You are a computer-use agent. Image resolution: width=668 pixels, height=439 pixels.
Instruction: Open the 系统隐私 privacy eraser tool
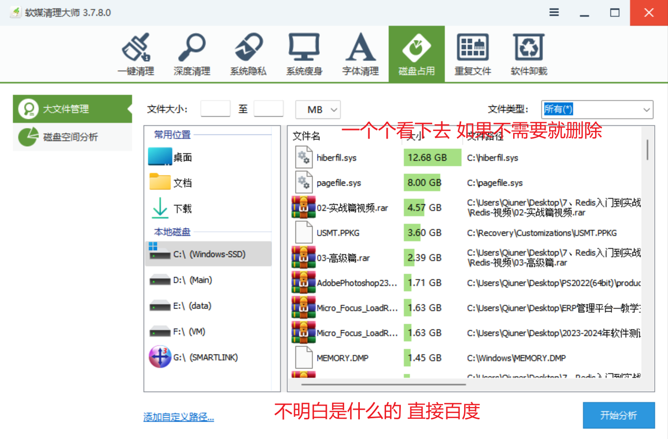pyautogui.click(x=248, y=55)
